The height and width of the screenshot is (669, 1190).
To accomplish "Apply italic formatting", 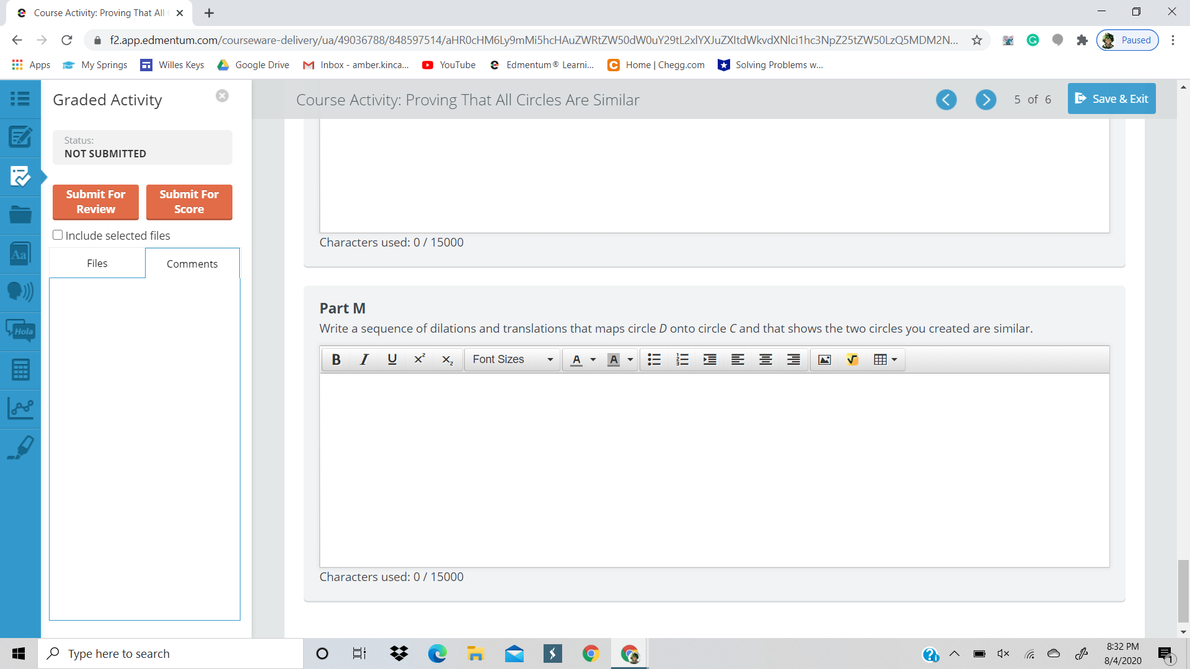I will coord(364,359).
